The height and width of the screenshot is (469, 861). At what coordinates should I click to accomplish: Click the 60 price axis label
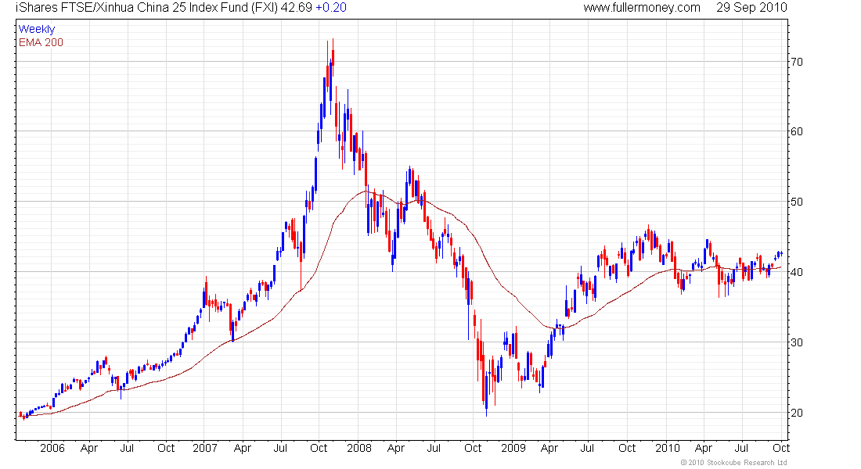point(796,131)
